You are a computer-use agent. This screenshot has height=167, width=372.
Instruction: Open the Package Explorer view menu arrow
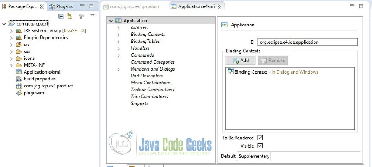point(93,15)
